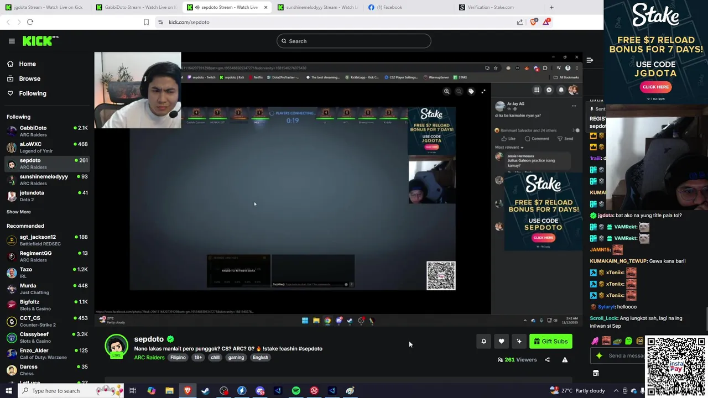
Task: Open the Windows Start menu
Action: pyautogui.click(x=8, y=391)
